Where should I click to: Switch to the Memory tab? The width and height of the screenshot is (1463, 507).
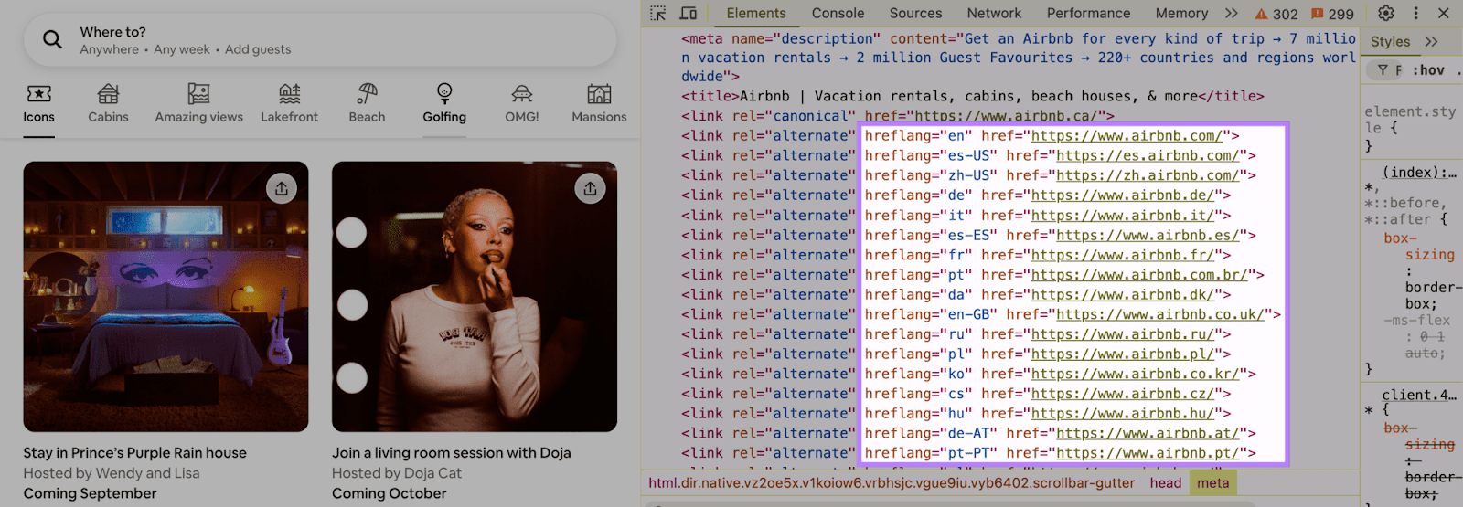coord(1181,13)
